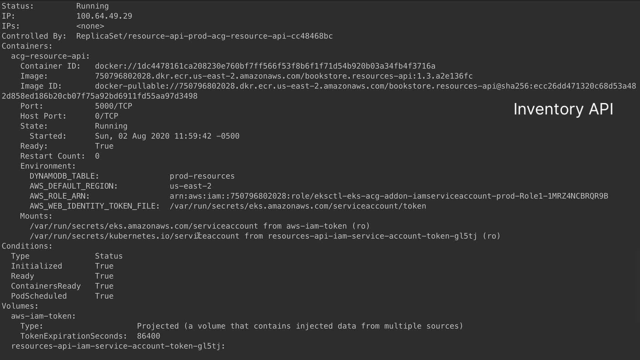Click the True status beside PodScheduled
Image resolution: width=640 pixels, height=360 pixels.
pos(104,296)
